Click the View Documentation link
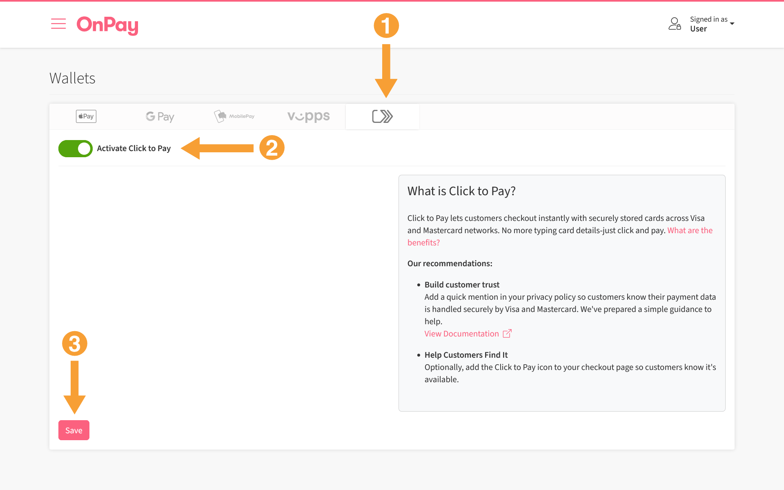The image size is (784, 490). (x=461, y=333)
